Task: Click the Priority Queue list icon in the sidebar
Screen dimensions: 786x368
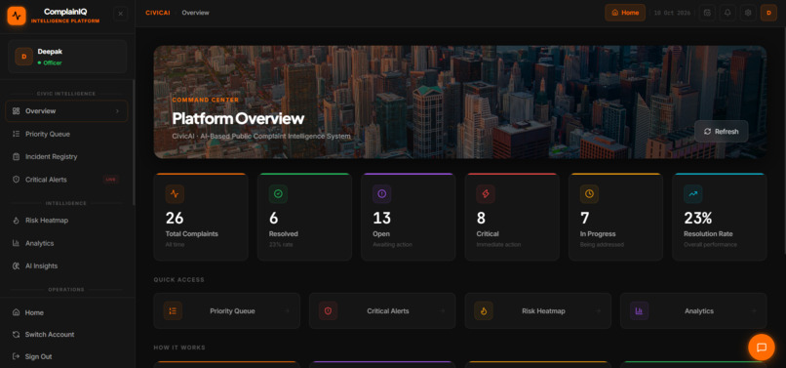Action: point(16,134)
